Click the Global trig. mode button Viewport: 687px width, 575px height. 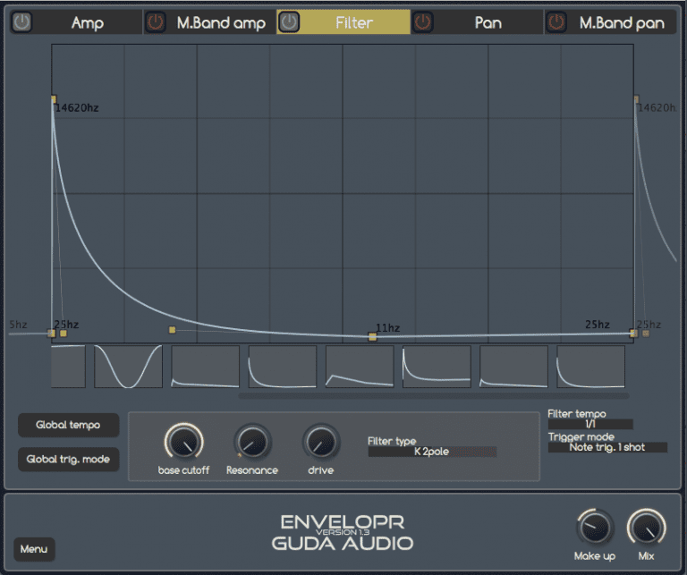tap(68, 459)
